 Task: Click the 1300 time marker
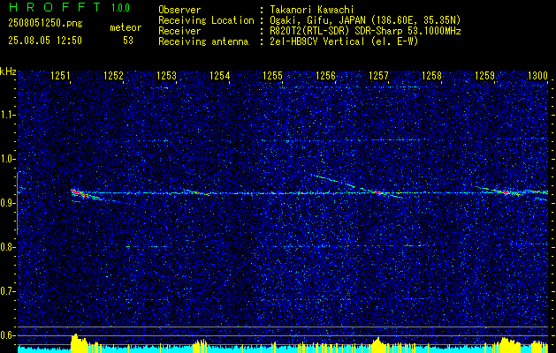[538, 75]
